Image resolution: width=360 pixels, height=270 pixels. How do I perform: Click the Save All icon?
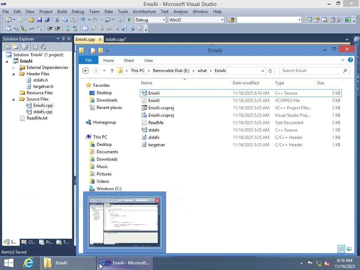pos(47,20)
